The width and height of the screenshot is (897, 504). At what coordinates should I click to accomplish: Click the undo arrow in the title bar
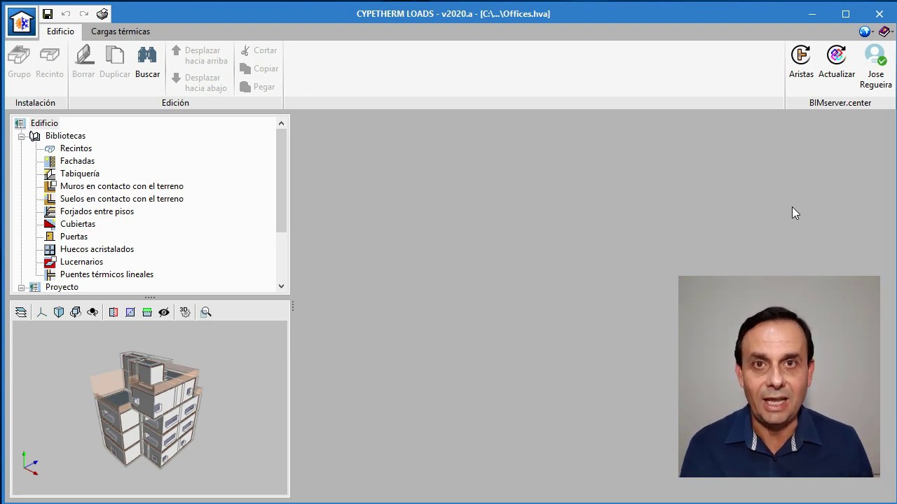coord(66,14)
